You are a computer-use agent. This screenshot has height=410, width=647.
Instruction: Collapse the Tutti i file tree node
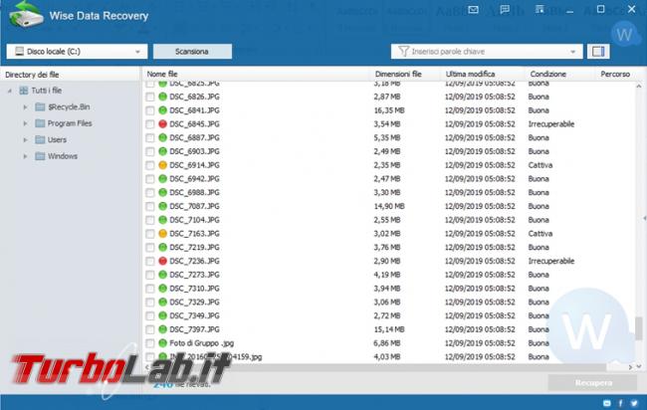tap(10, 91)
